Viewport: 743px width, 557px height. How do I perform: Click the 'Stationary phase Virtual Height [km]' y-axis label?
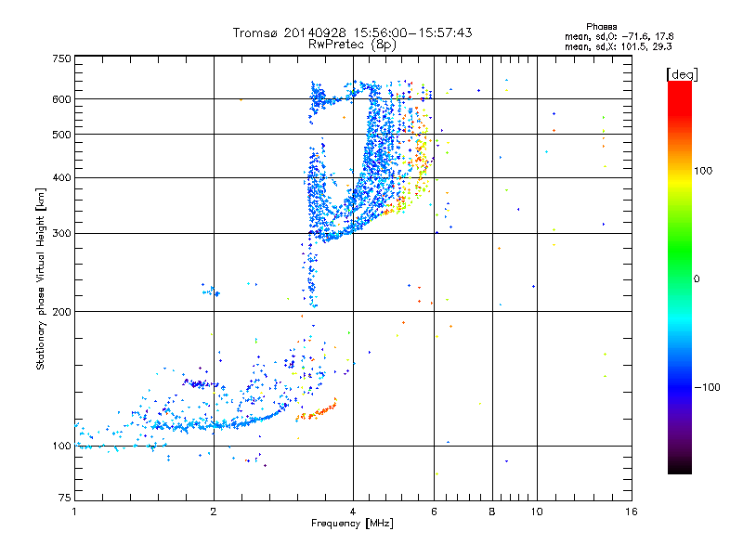coord(41,278)
